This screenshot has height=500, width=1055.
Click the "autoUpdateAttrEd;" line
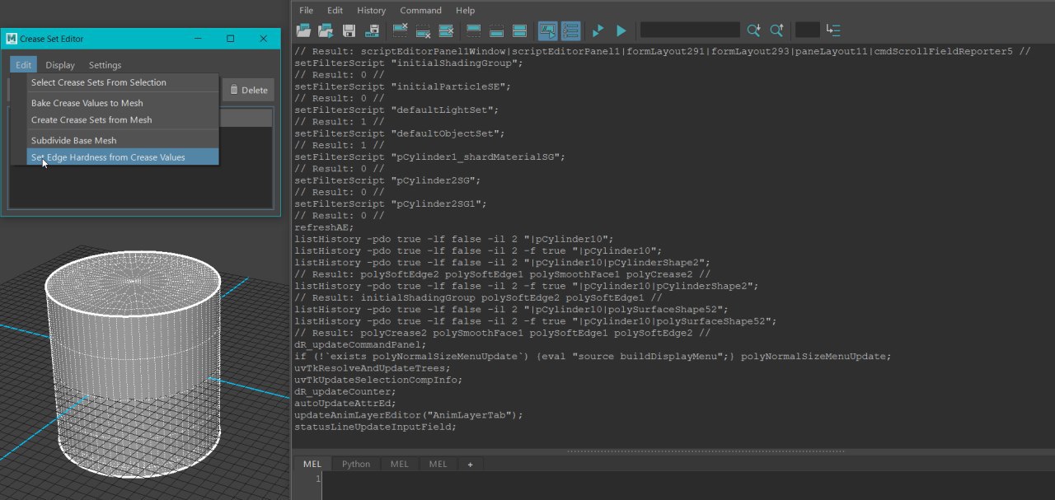(x=345, y=404)
